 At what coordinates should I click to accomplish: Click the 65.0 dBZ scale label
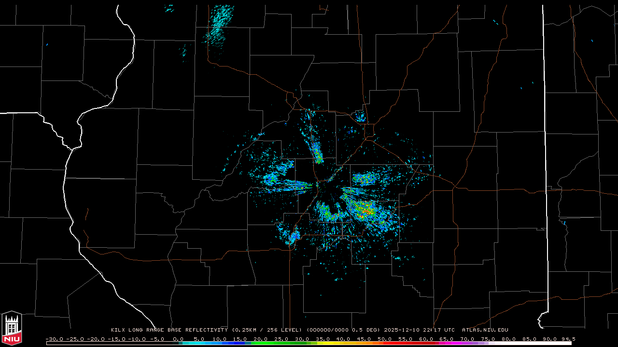click(x=447, y=339)
